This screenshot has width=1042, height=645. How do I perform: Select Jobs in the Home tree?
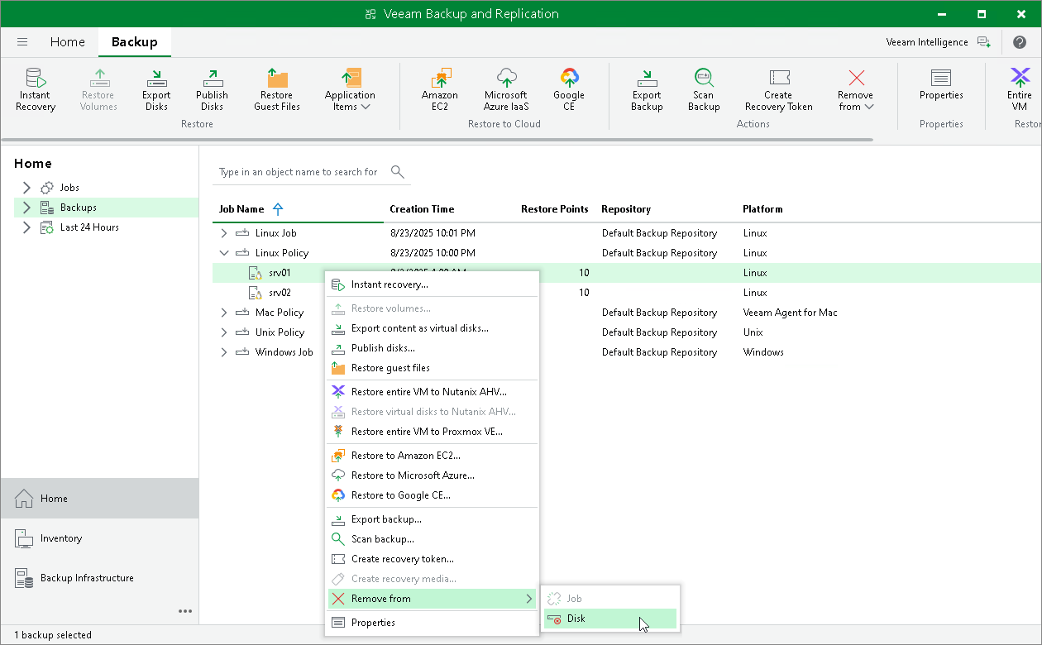coord(69,188)
